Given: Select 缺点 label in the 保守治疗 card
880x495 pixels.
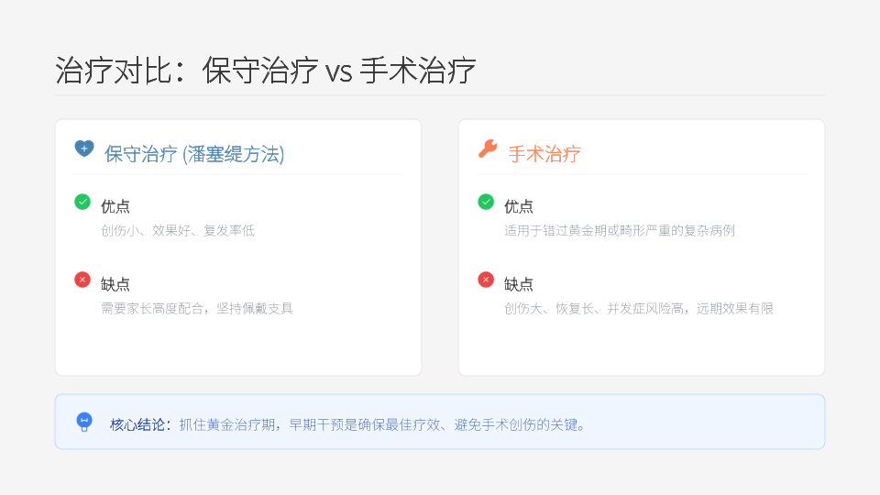Looking at the screenshot, I should [115, 284].
